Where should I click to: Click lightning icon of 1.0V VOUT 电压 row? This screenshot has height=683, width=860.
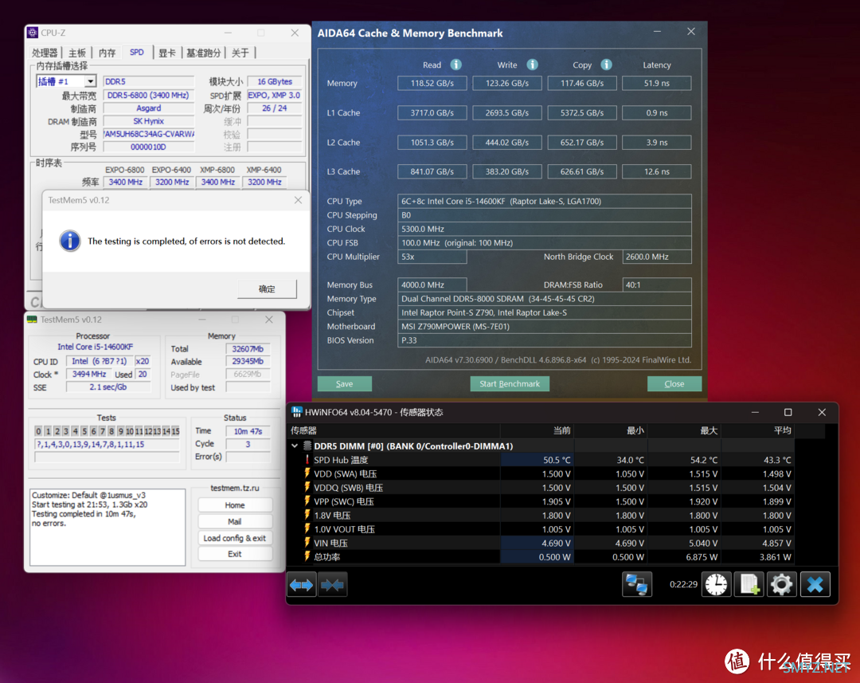[x=307, y=528]
